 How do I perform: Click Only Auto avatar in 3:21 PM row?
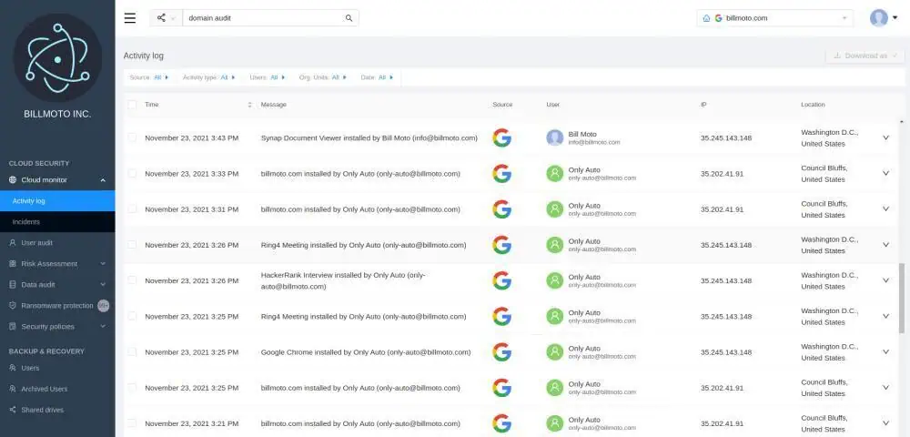555,423
